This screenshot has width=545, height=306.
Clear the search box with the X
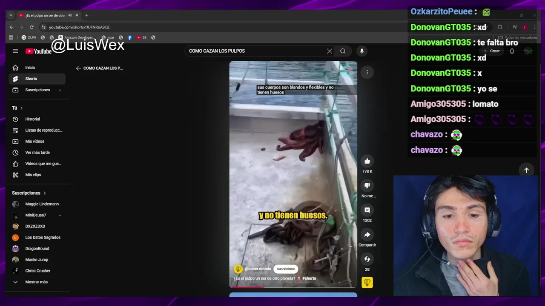coord(329,51)
